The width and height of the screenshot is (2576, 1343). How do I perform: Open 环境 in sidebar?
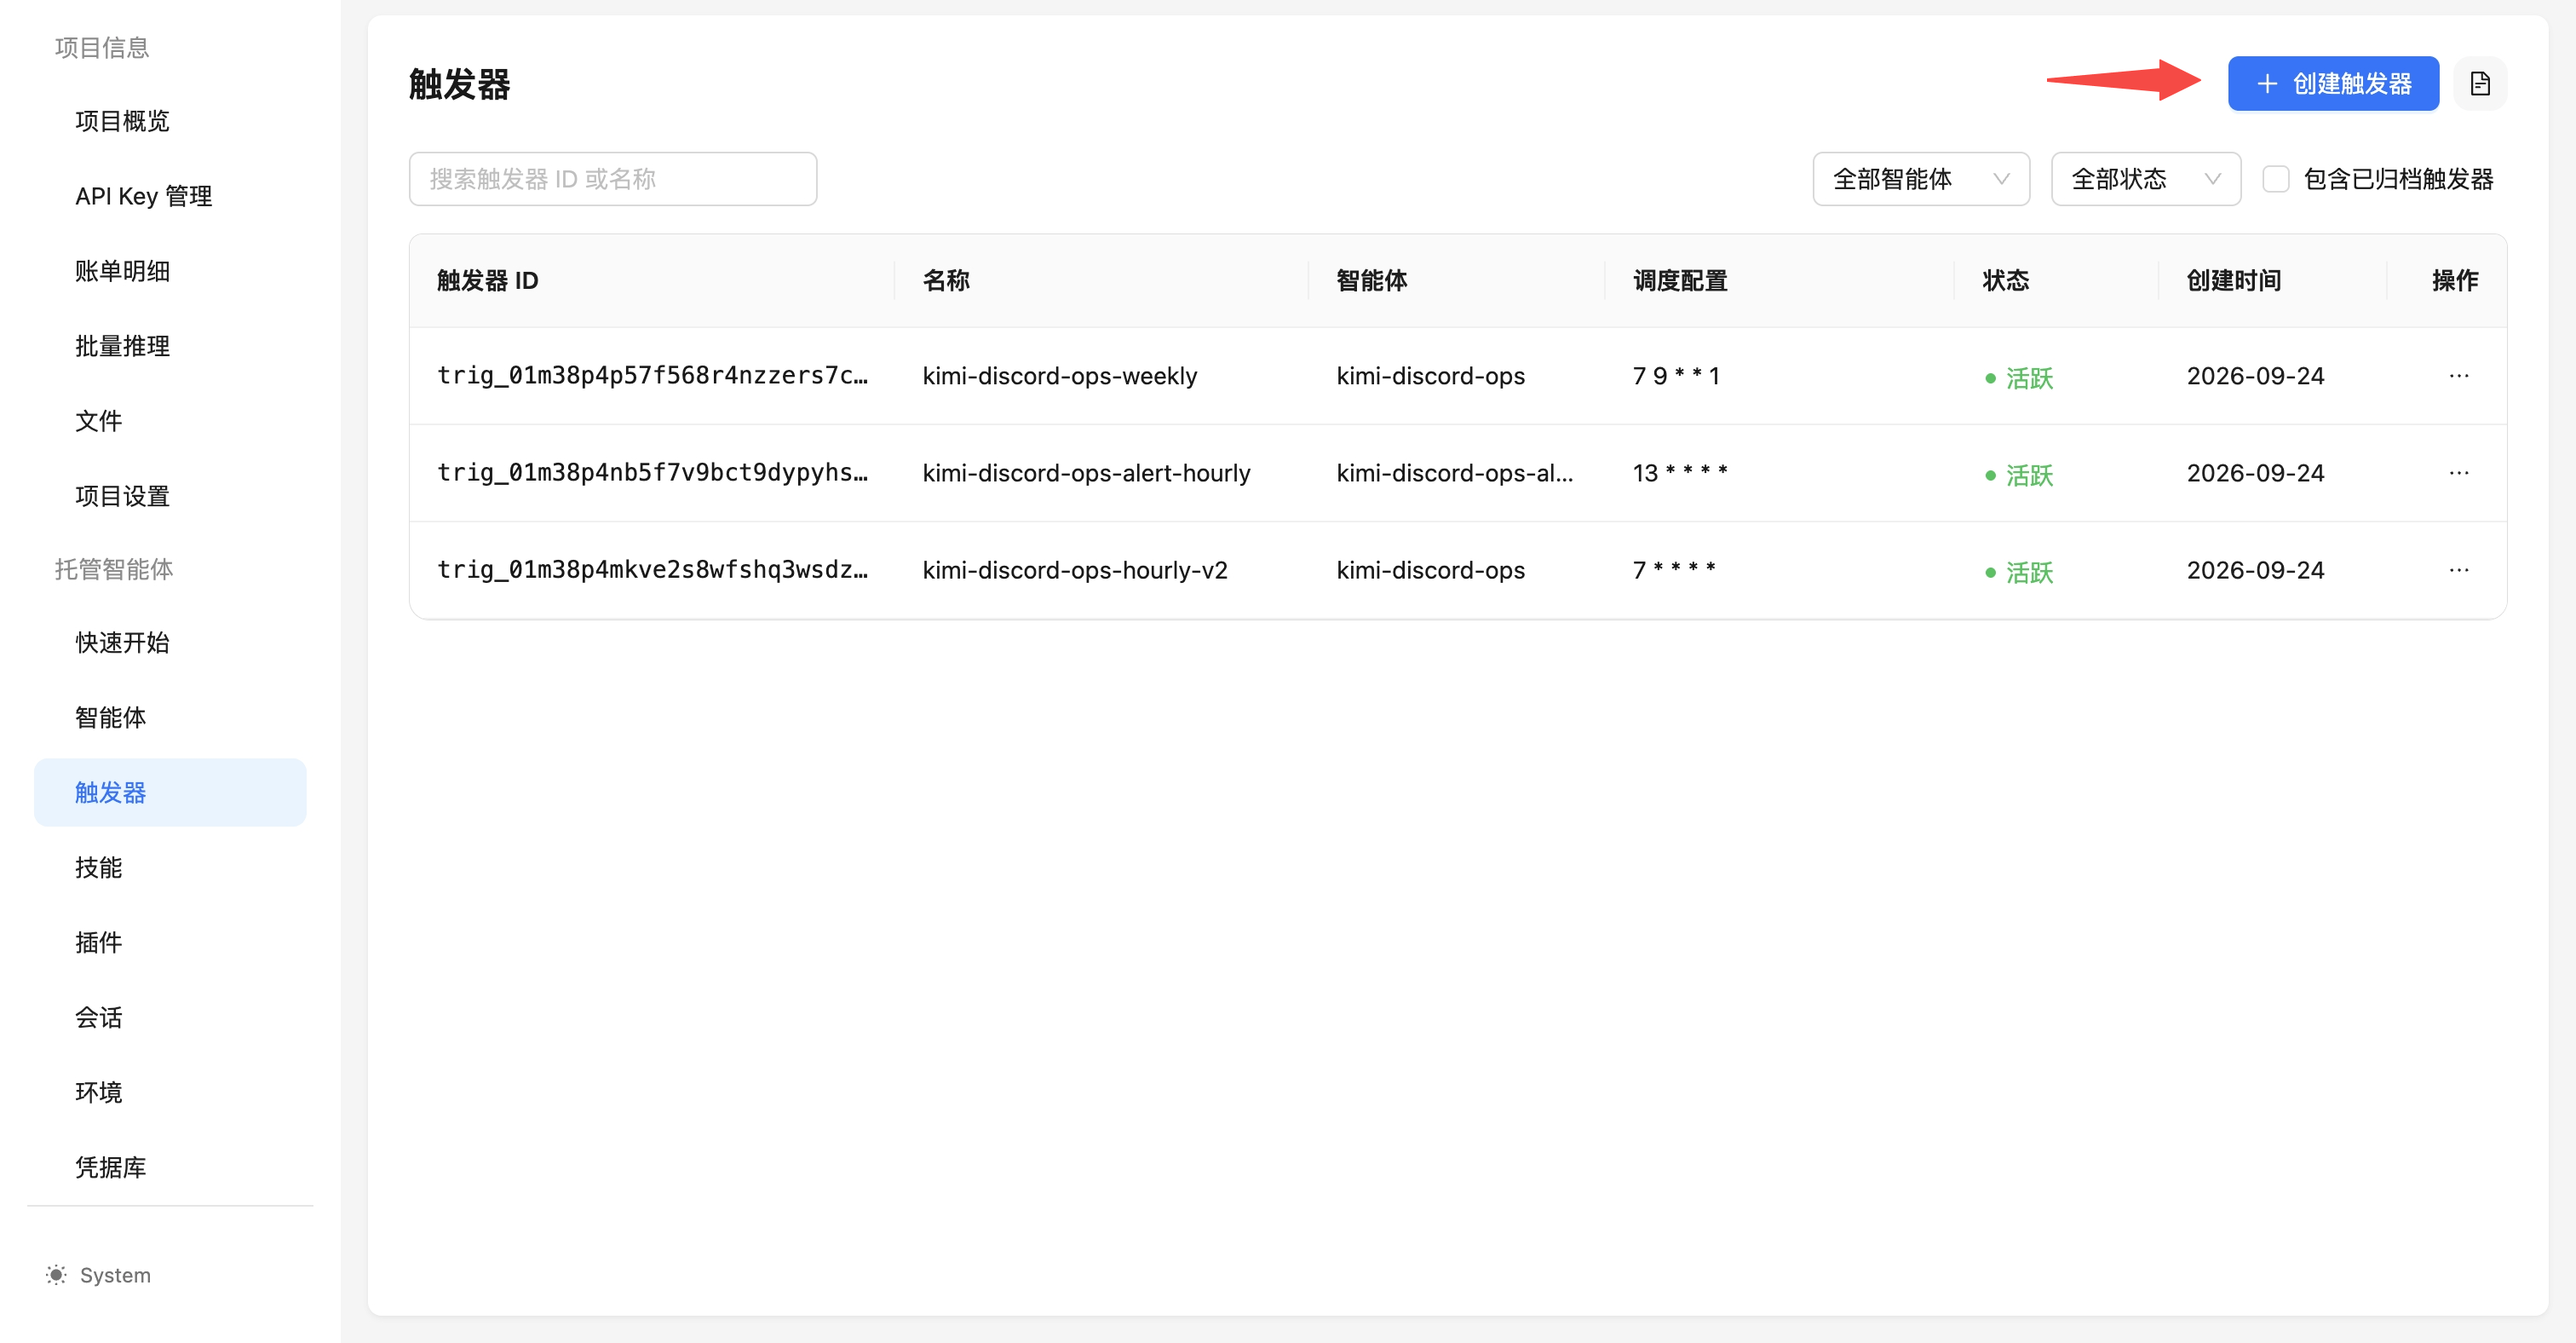click(x=170, y=1092)
